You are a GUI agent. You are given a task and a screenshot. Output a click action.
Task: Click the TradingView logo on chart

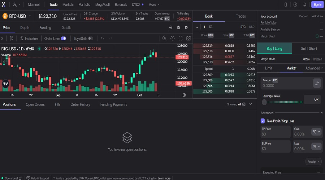coord(5,84)
